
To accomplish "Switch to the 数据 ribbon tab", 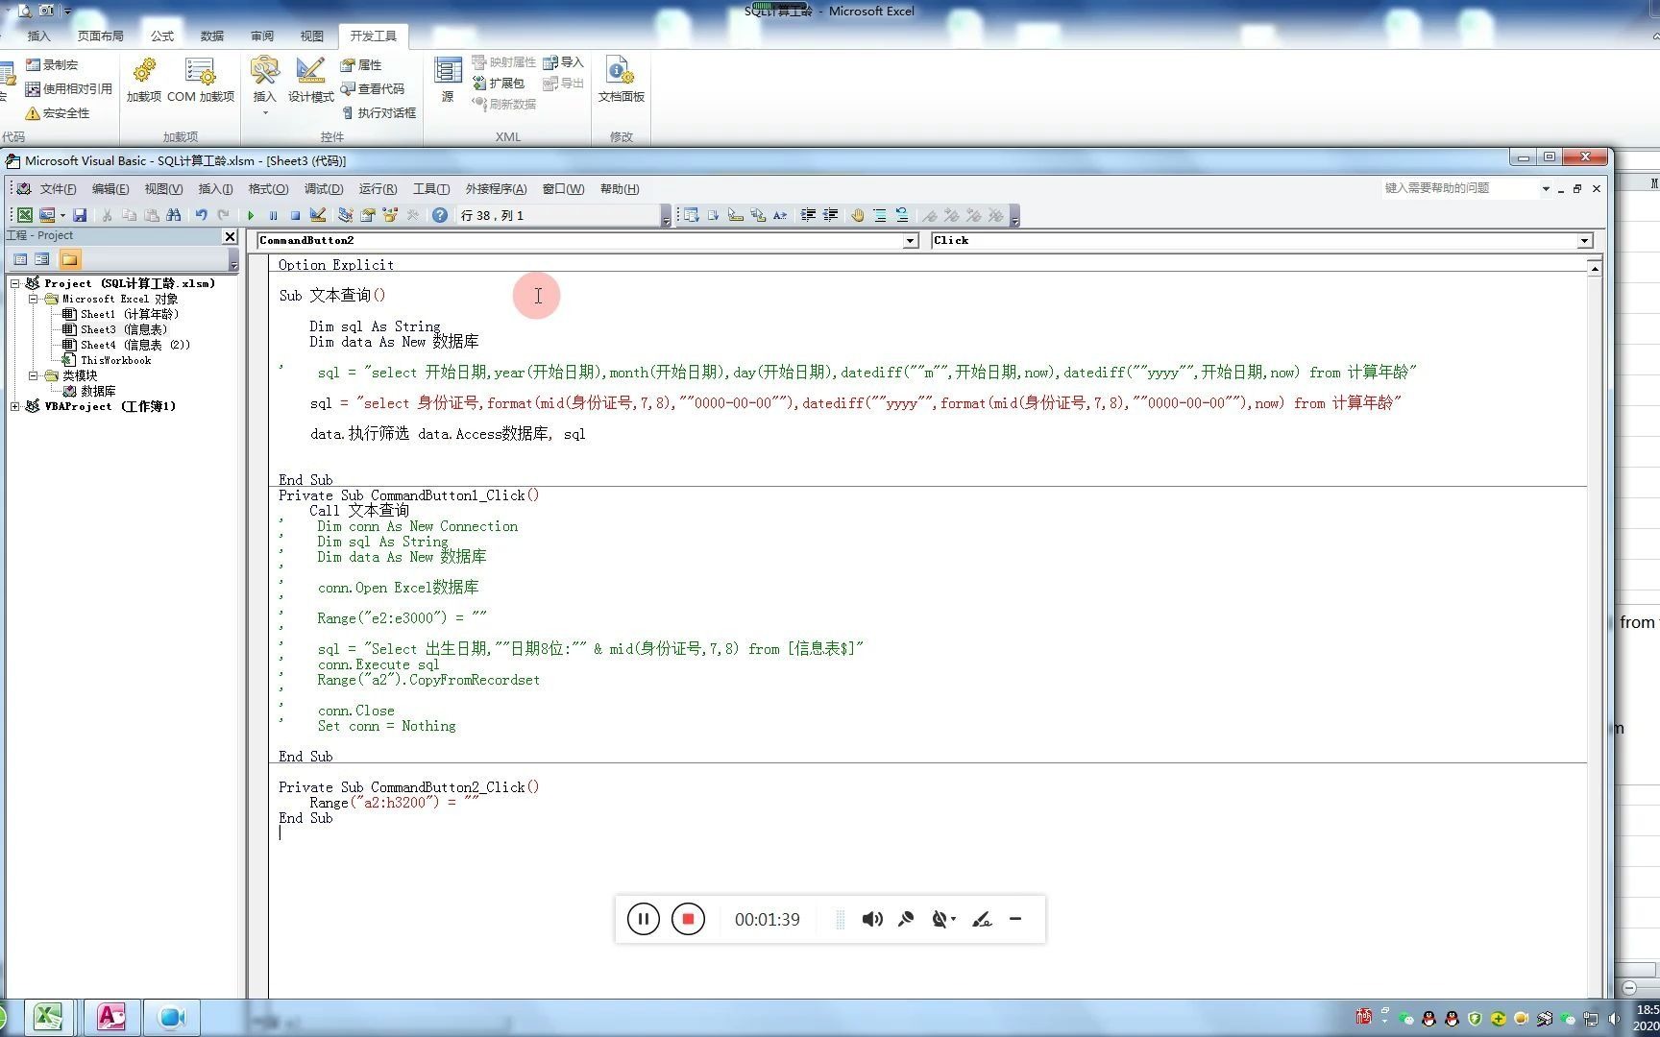I will (211, 36).
